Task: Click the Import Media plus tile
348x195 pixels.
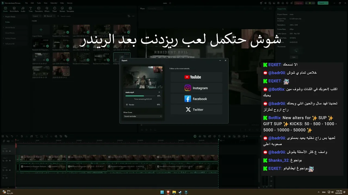Action: pyautogui.click(x=41, y=30)
